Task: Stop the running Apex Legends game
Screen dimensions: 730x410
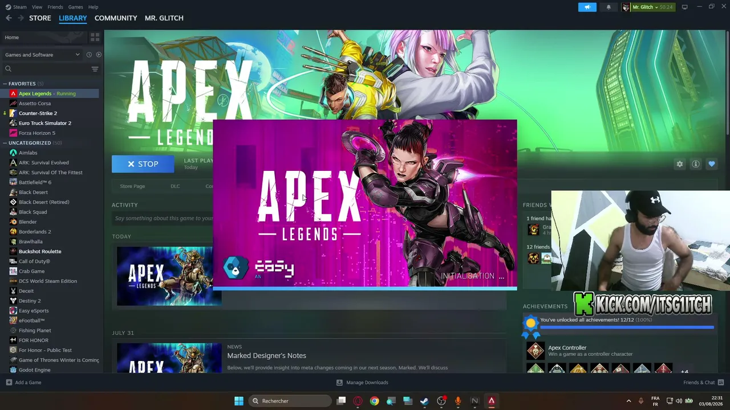Action: [x=143, y=164]
